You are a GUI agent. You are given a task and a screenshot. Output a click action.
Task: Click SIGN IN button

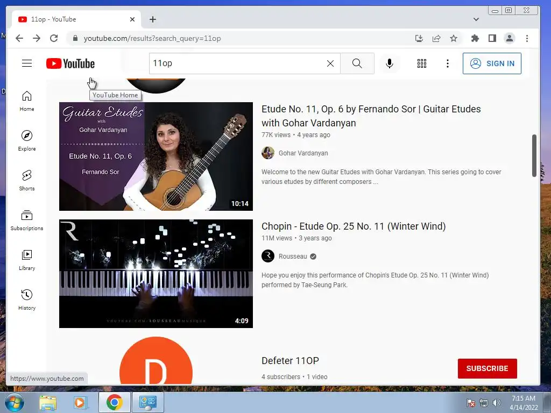492,63
